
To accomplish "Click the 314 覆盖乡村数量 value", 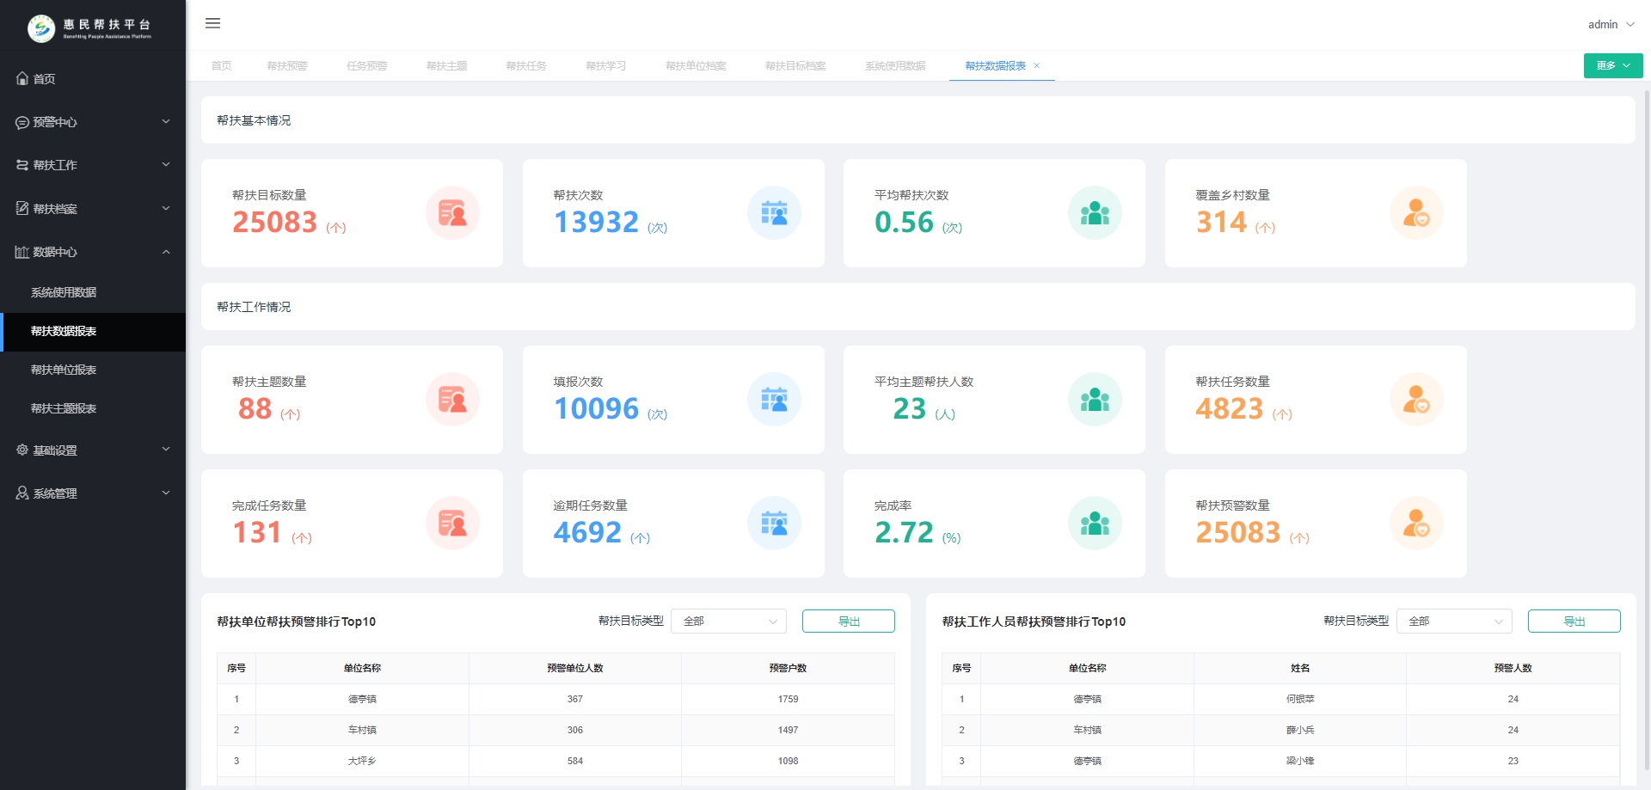I will point(1221,222).
